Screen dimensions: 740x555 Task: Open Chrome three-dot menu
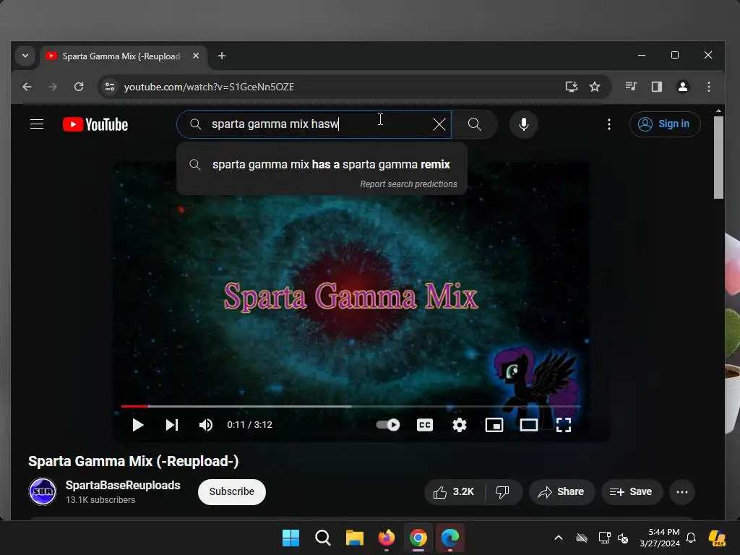pos(708,87)
